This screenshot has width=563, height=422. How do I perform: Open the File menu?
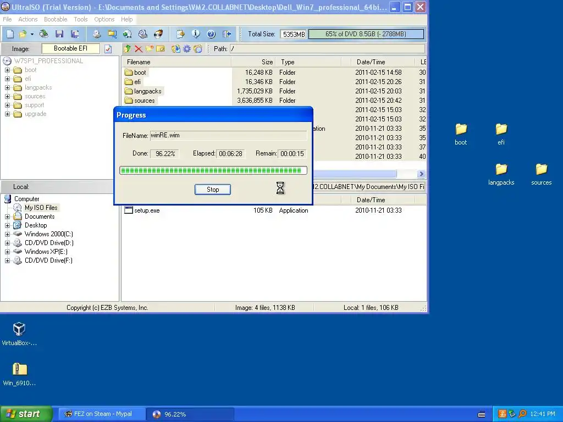tap(7, 19)
